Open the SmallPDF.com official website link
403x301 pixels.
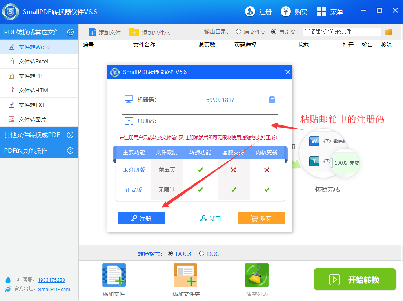(54, 289)
